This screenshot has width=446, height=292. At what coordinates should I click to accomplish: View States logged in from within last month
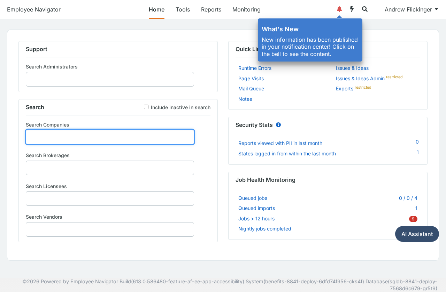287,154
